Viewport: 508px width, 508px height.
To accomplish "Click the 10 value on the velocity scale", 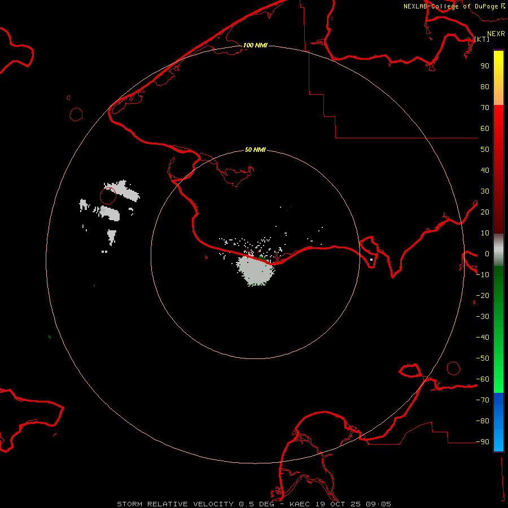I will click(x=485, y=233).
